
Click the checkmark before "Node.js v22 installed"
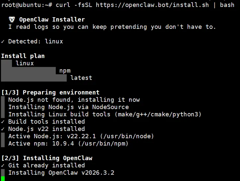tap(3, 129)
